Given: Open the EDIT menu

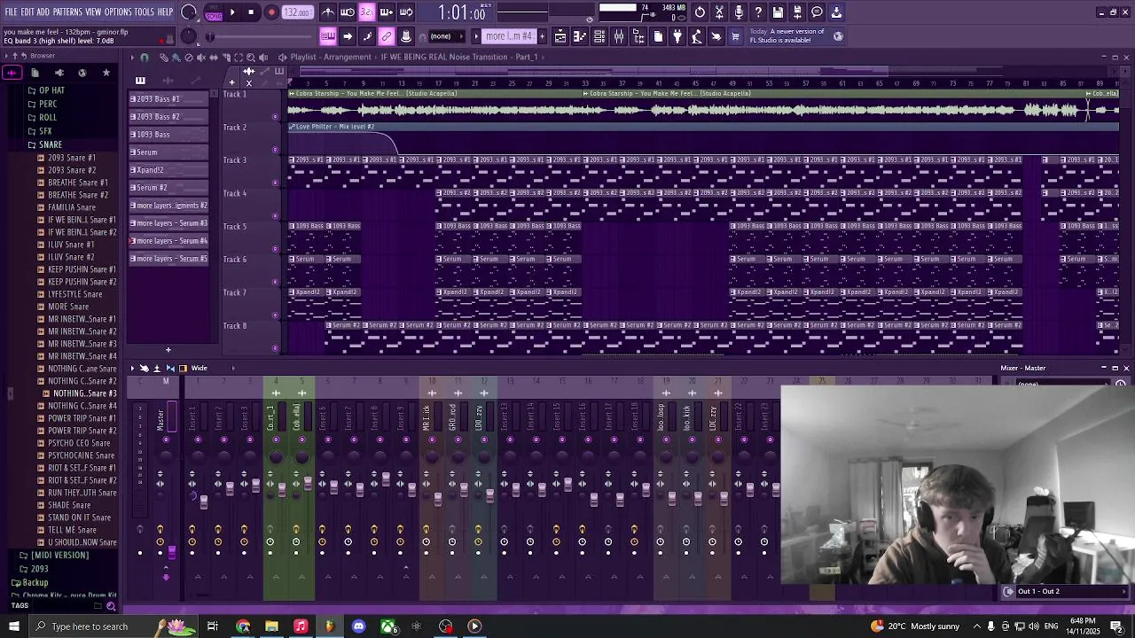Looking at the screenshot, I should [x=27, y=12].
